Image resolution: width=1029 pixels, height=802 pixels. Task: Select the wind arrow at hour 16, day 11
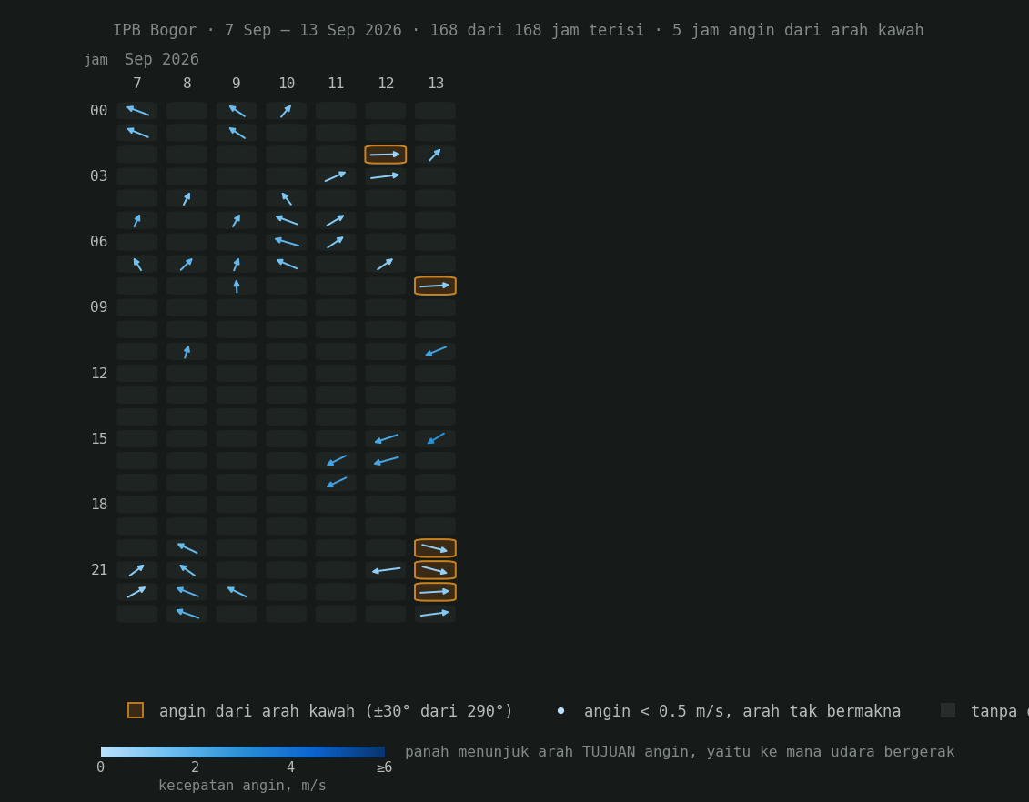click(x=336, y=460)
